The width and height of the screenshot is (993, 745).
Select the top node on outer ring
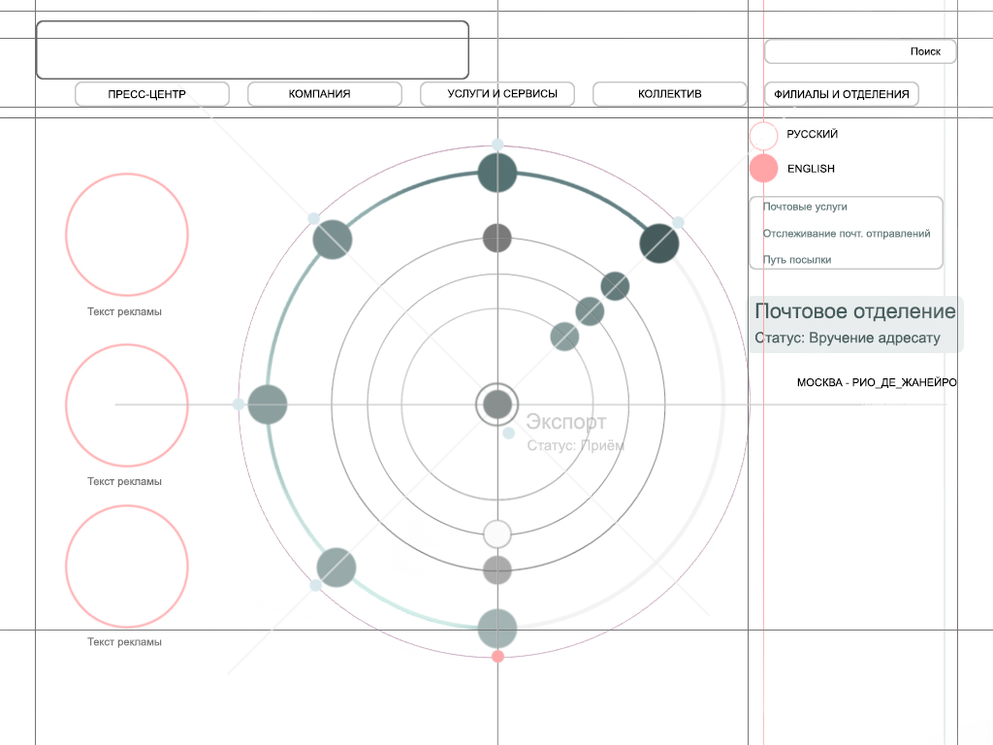tap(497, 174)
